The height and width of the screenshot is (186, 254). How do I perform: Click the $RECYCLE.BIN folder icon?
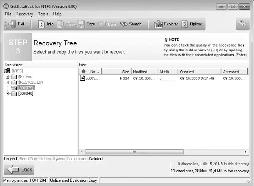pos(14,82)
